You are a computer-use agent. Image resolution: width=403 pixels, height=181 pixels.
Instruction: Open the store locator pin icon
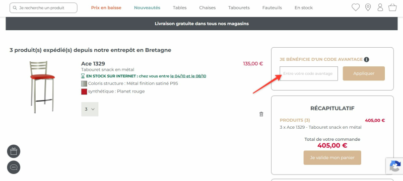pos(368,8)
